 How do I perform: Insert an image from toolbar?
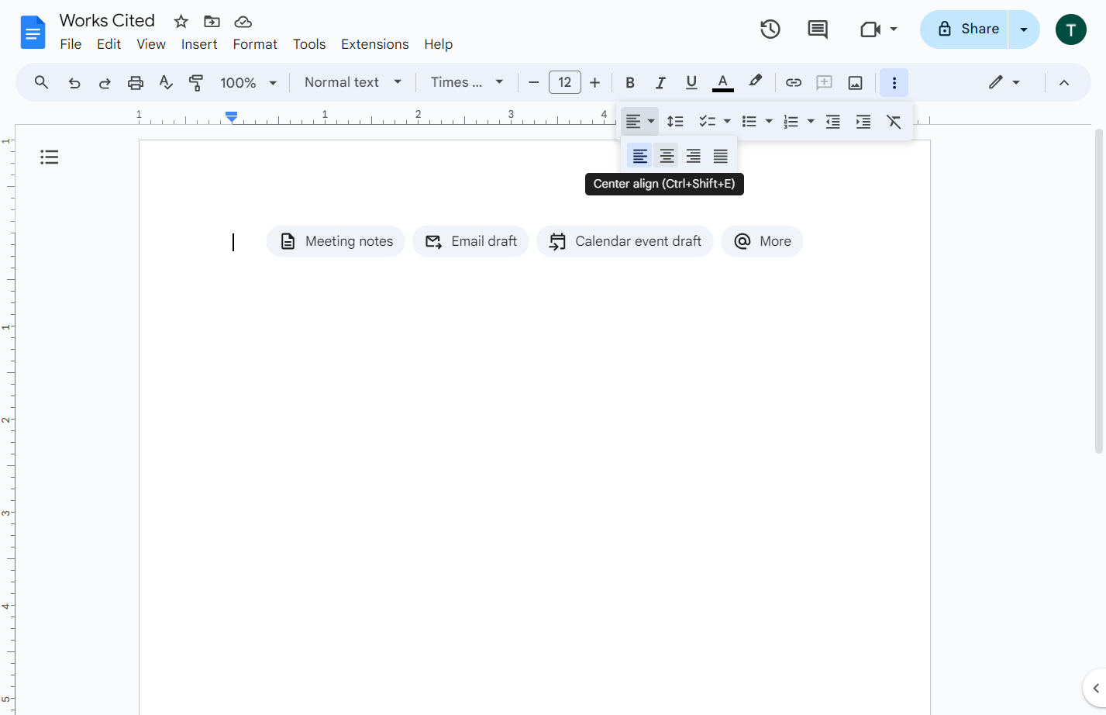(856, 82)
